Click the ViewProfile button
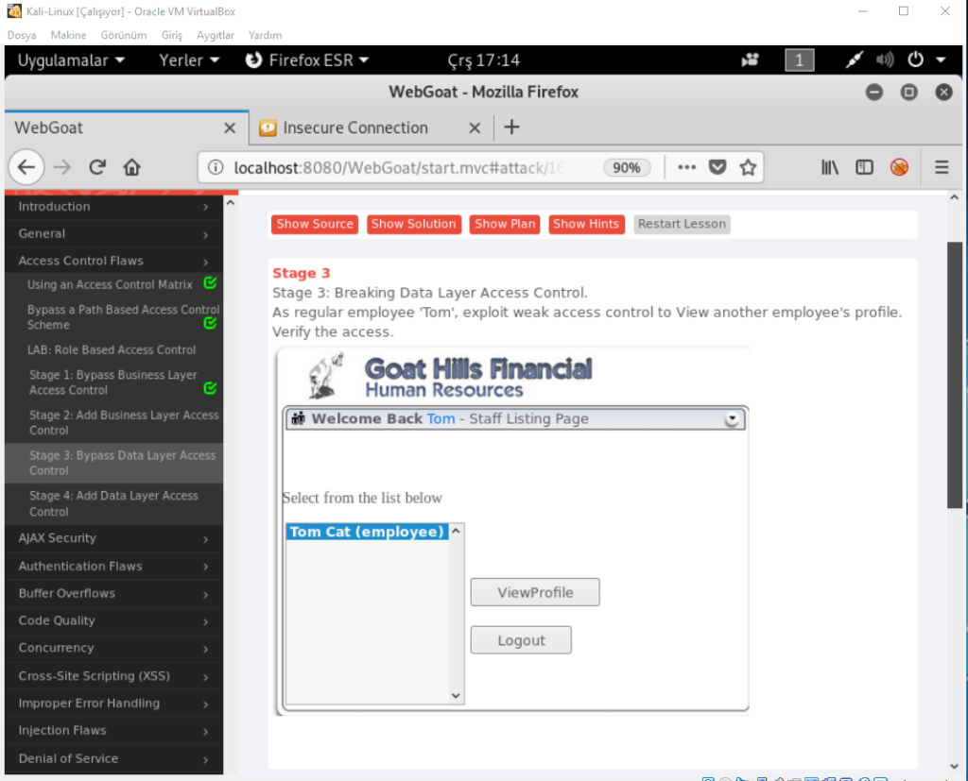968x781 pixels. tap(535, 592)
